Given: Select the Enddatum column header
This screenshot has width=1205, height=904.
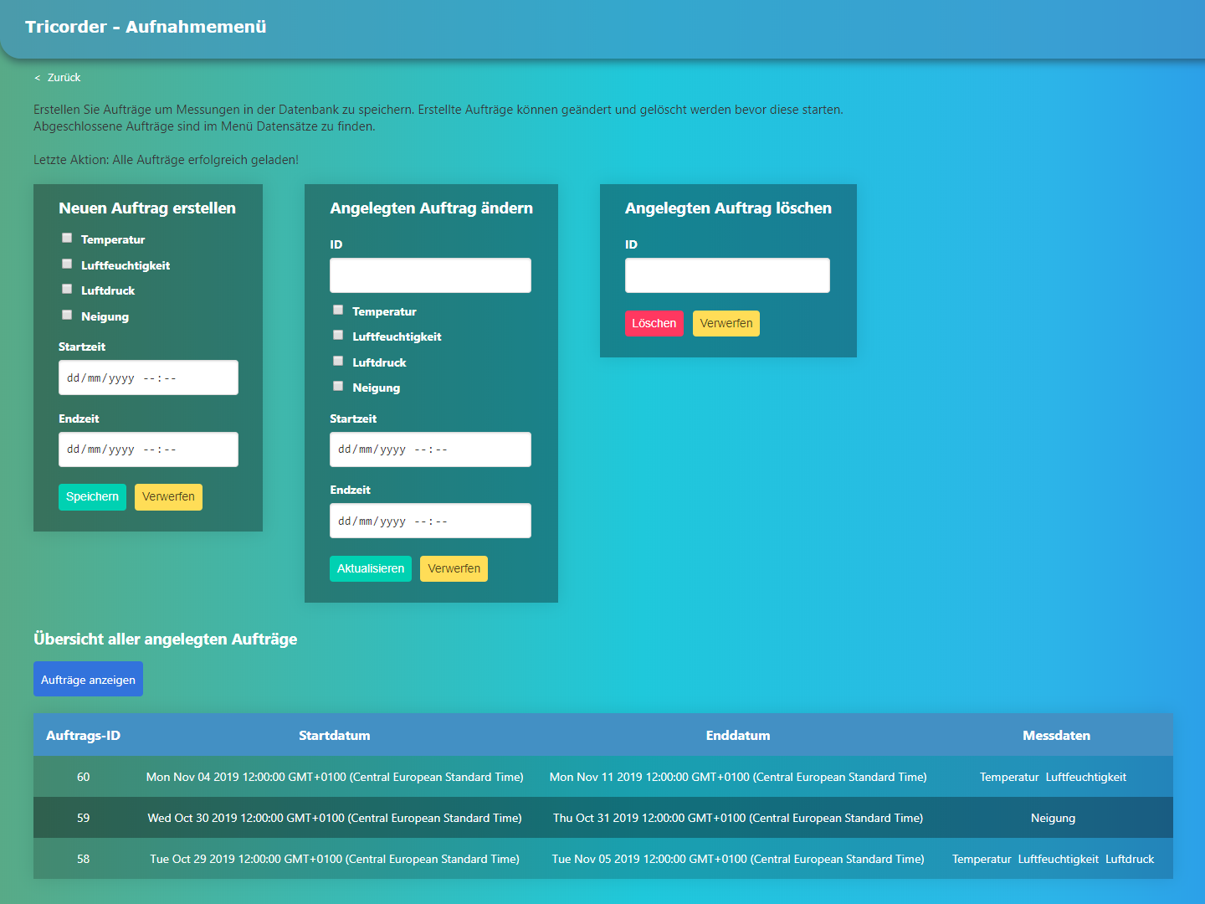Looking at the screenshot, I should 738,736.
